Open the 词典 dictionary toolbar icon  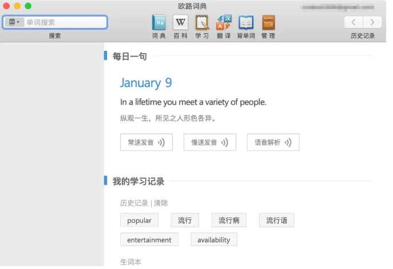[x=159, y=23]
